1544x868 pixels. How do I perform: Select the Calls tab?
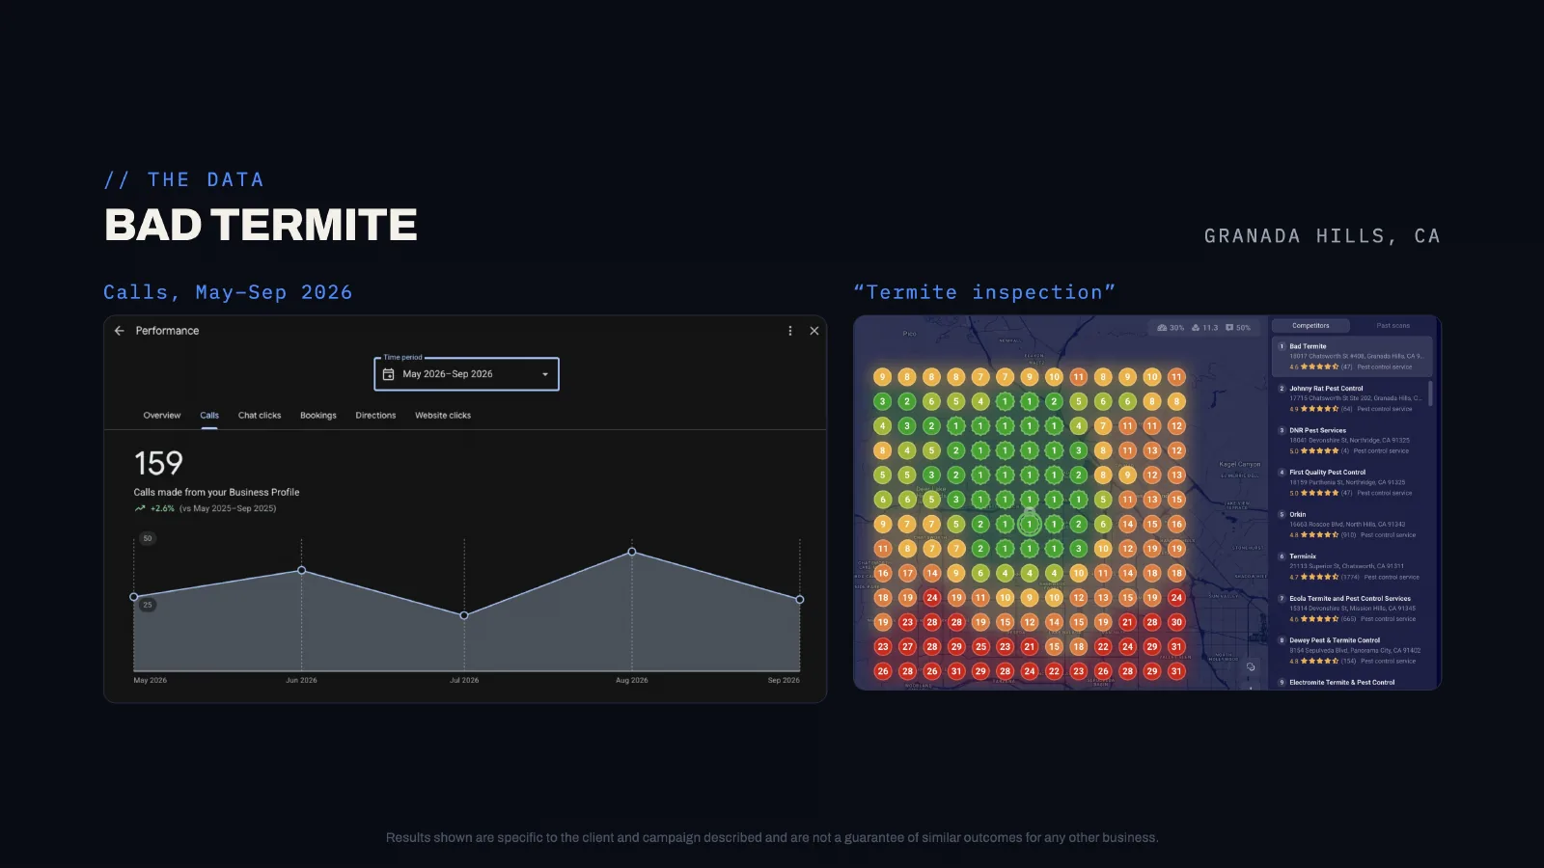click(209, 416)
